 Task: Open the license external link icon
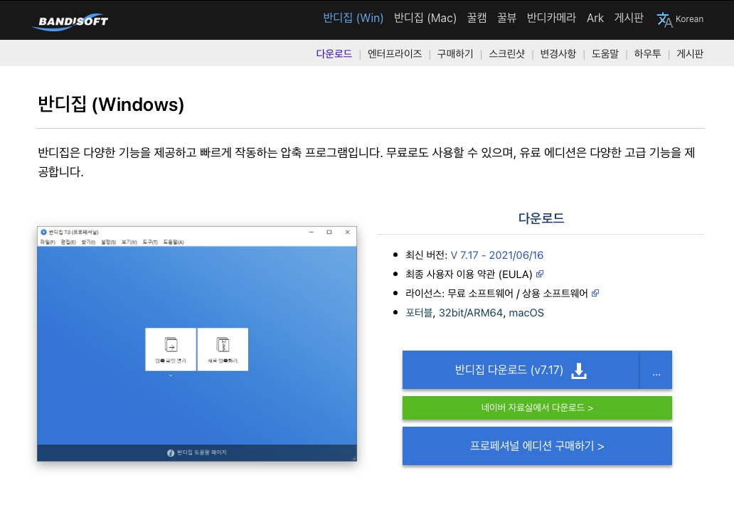tap(595, 293)
